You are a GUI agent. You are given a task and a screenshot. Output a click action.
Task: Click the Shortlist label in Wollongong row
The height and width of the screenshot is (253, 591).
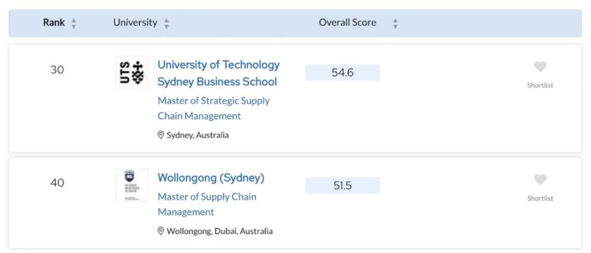[x=540, y=198]
